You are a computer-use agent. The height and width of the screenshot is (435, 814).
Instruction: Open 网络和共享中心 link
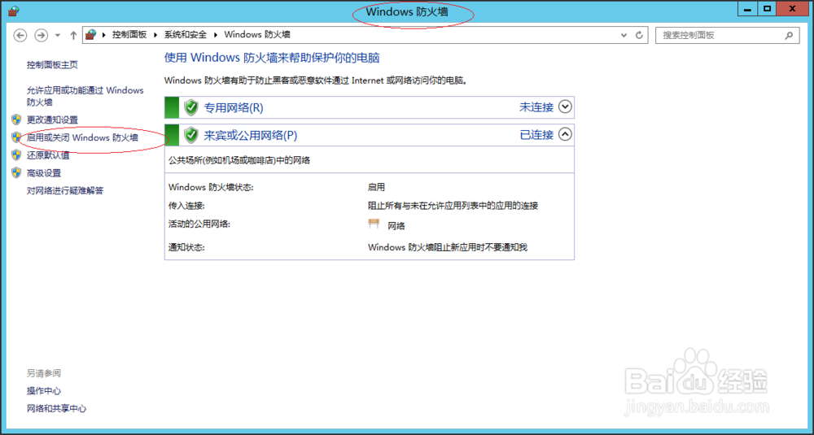tap(57, 408)
